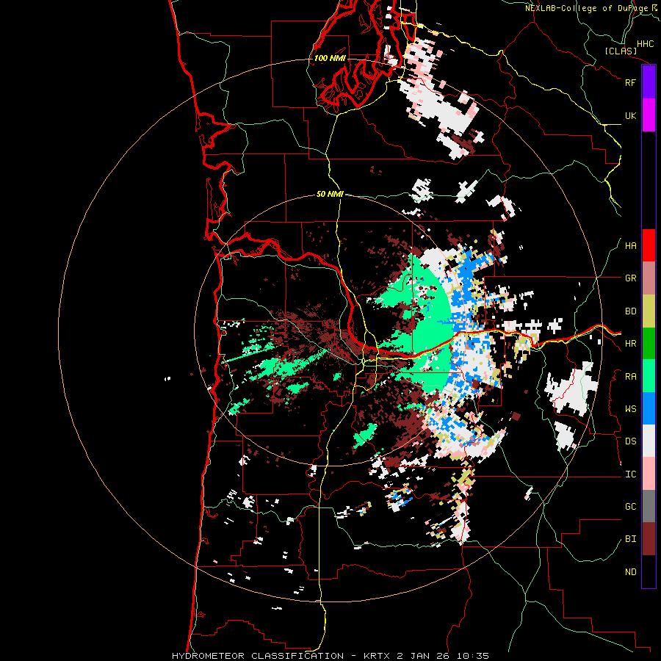The width and height of the screenshot is (661, 661).
Task: Click the Hydrometeor Classification KRTX title caption
Action: click(330, 656)
